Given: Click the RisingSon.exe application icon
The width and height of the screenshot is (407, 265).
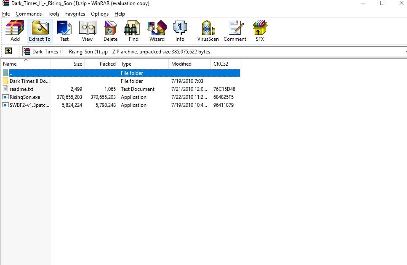Looking at the screenshot, I should (x=5, y=97).
